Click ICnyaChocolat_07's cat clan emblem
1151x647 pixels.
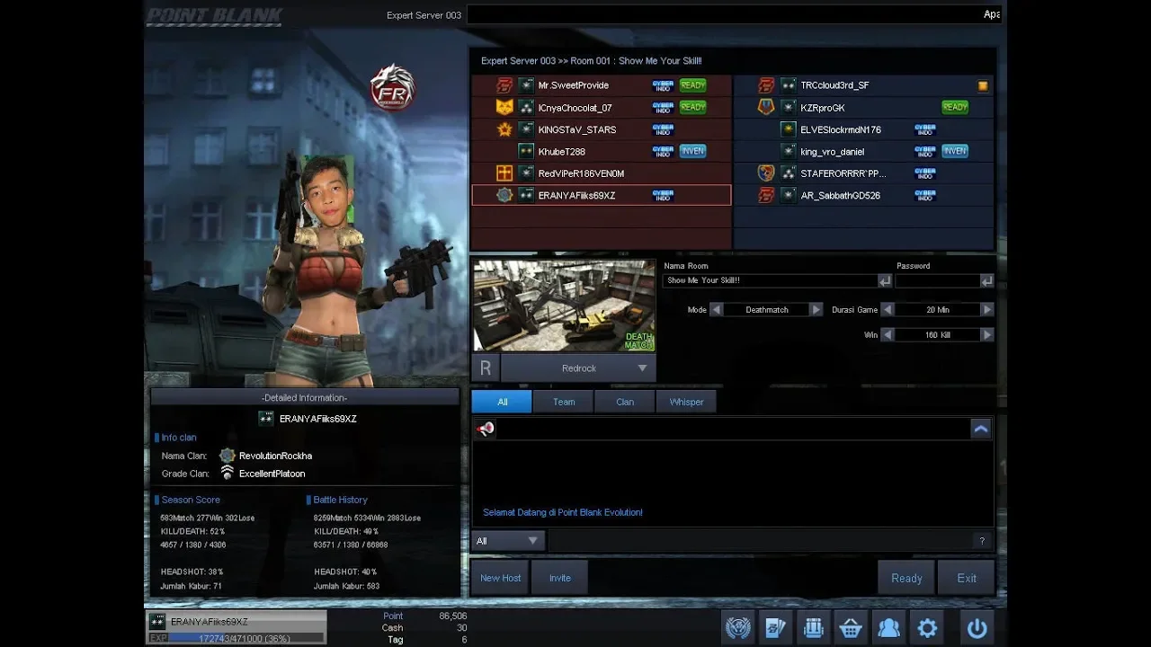504,107
